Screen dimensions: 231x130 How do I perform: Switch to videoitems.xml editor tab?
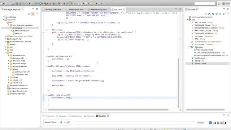coord(76,9)
